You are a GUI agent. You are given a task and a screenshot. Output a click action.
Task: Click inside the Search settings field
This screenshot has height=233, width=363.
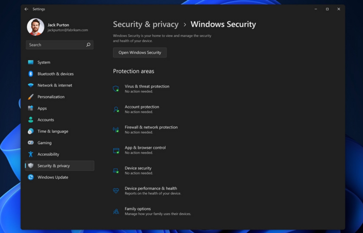[x=56, y=45]
